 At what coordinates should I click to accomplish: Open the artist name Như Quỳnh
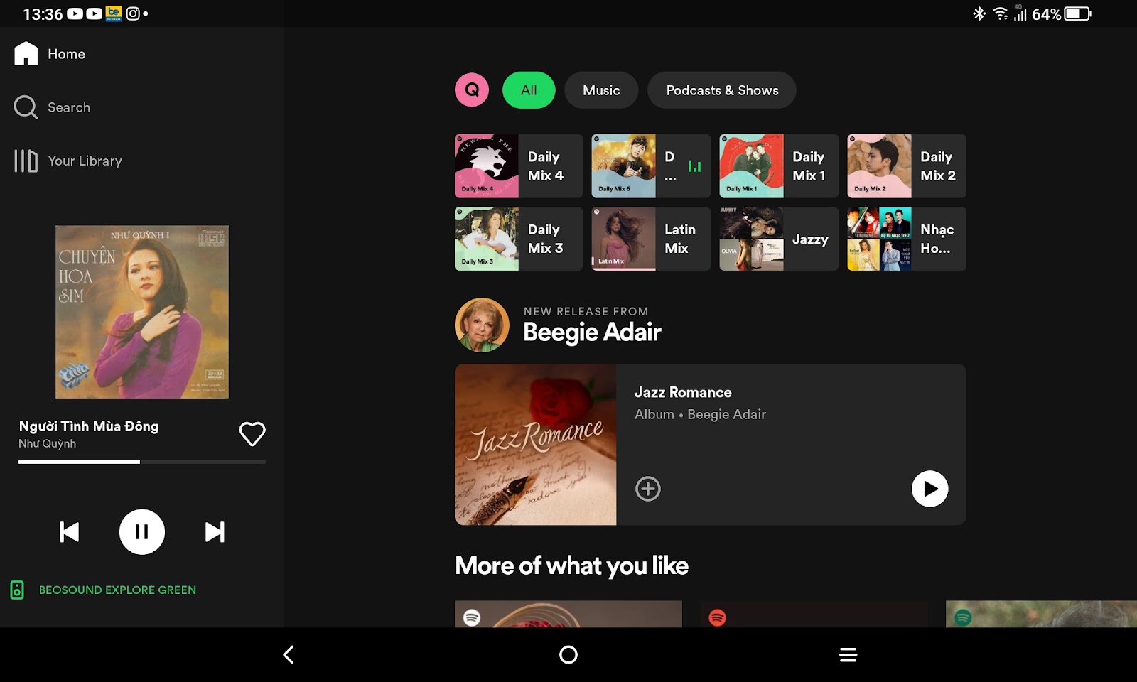[47, 443]
